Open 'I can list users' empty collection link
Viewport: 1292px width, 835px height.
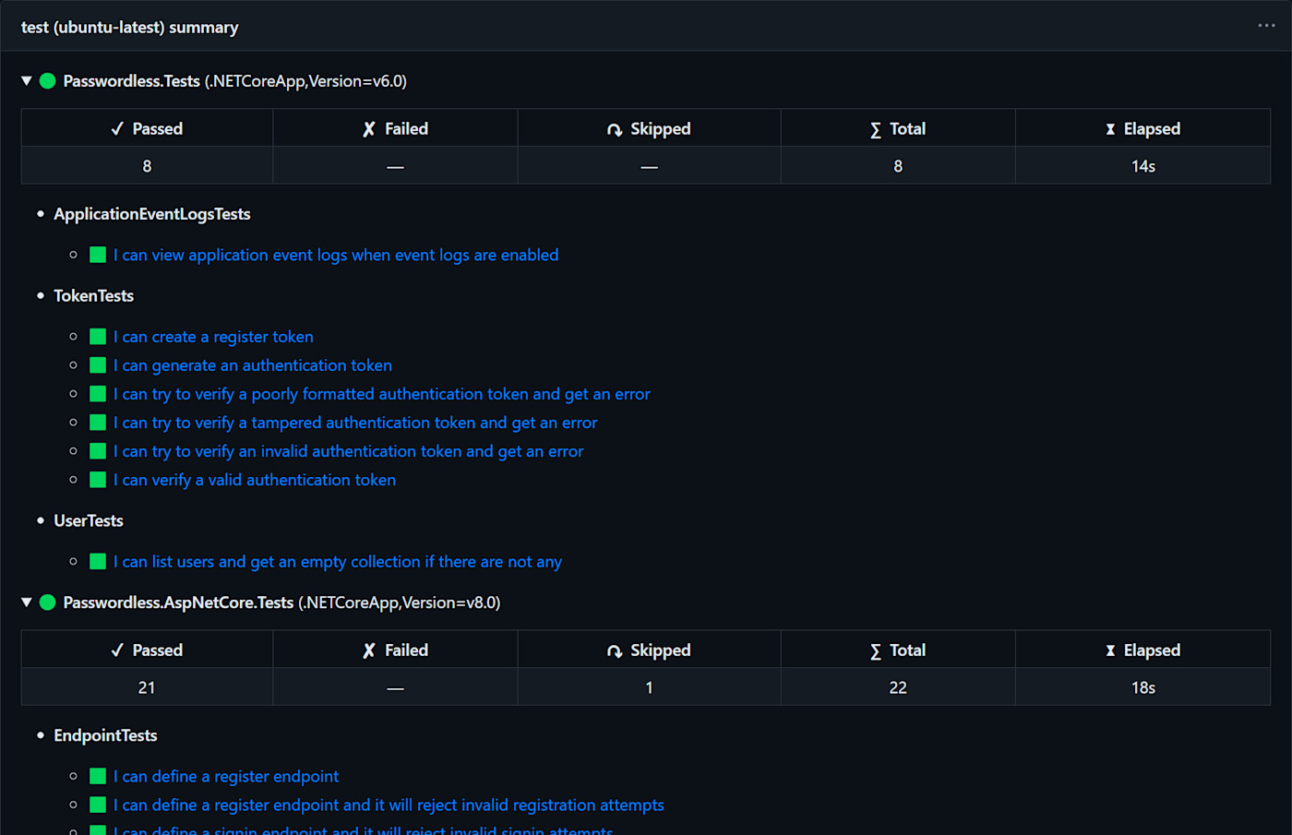(337, 562)
